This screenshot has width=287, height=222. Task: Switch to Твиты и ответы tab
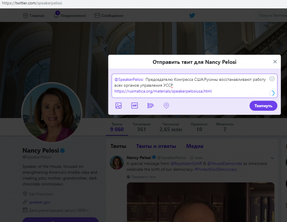(x=156, y=146)
